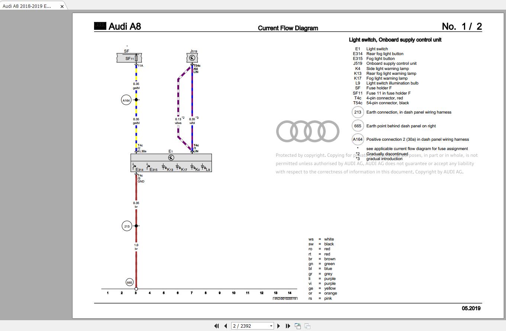Image resolution: width=506 pixels, height=331 pixels.
Task: Click legend entry '4-pin connector, red'
Action: click(384, 98)
